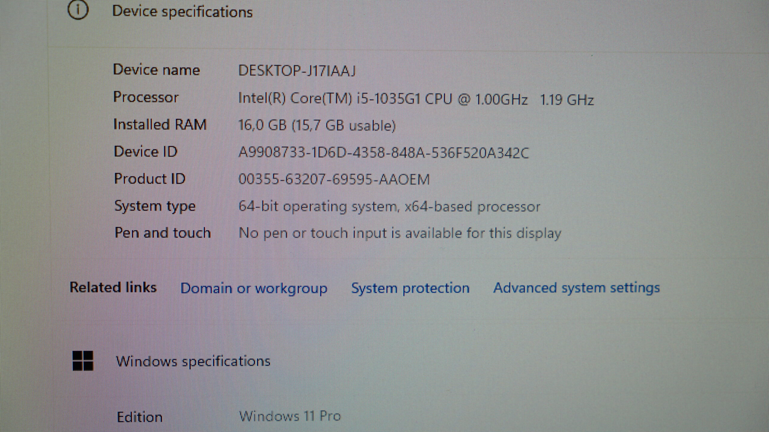The height and width of the screenshot is (432, 769).
Task: Click the 16,0 GB installed RAM value
Action: [x=317, y=125]
